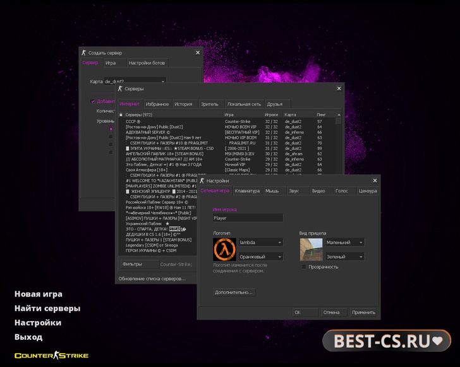460x367 pixels.
Task: Sort by Игра column header
Action: coord(243,115)
